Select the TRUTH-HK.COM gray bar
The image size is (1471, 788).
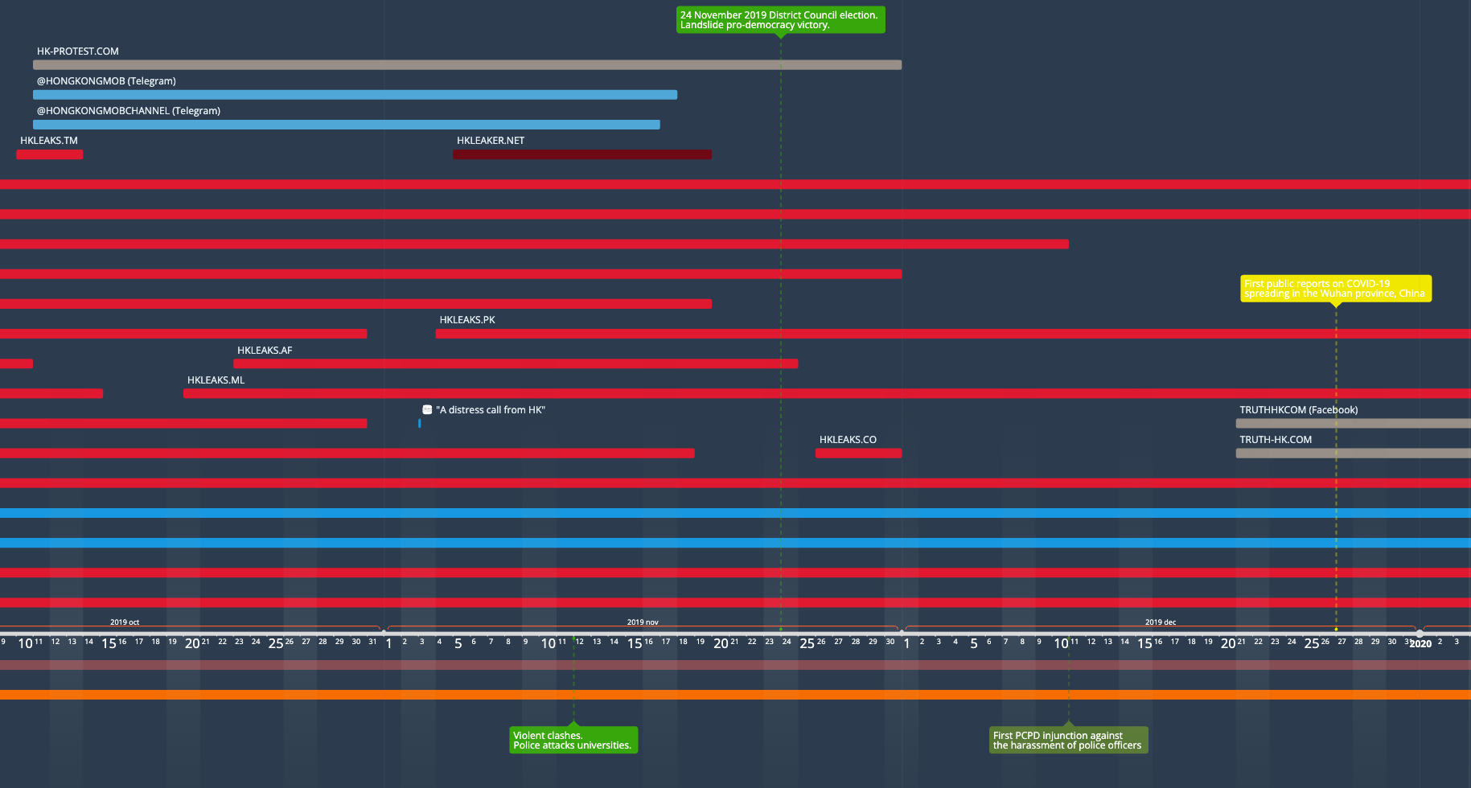pyautogui.click(x=1353, y=454)
